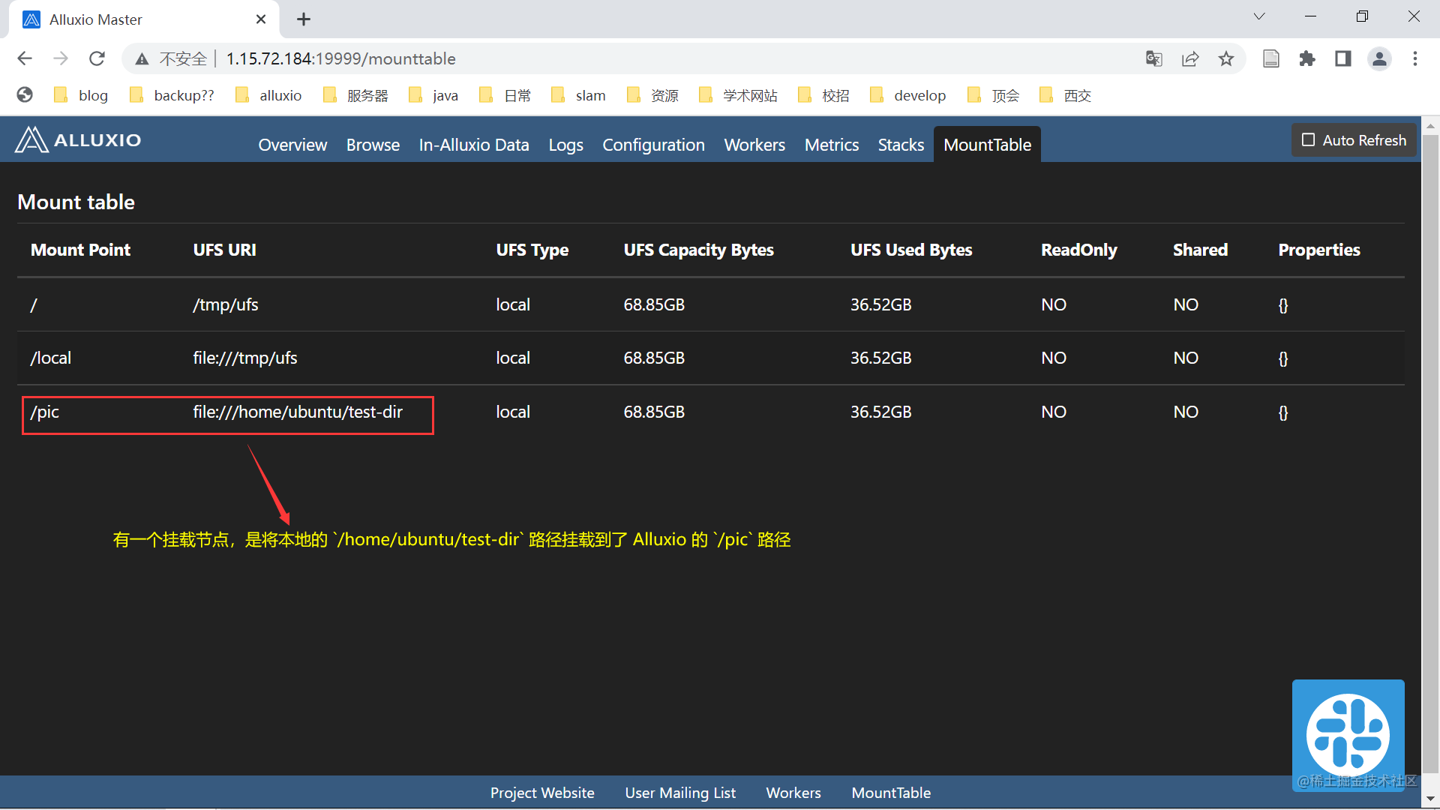This screenshot has height=810, width=1440.
Task: Open the Stacks tab
Action: point(901,145)
